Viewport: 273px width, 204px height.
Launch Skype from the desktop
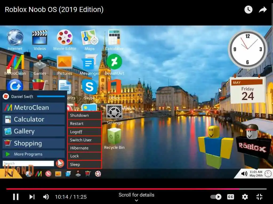(90, 87)
